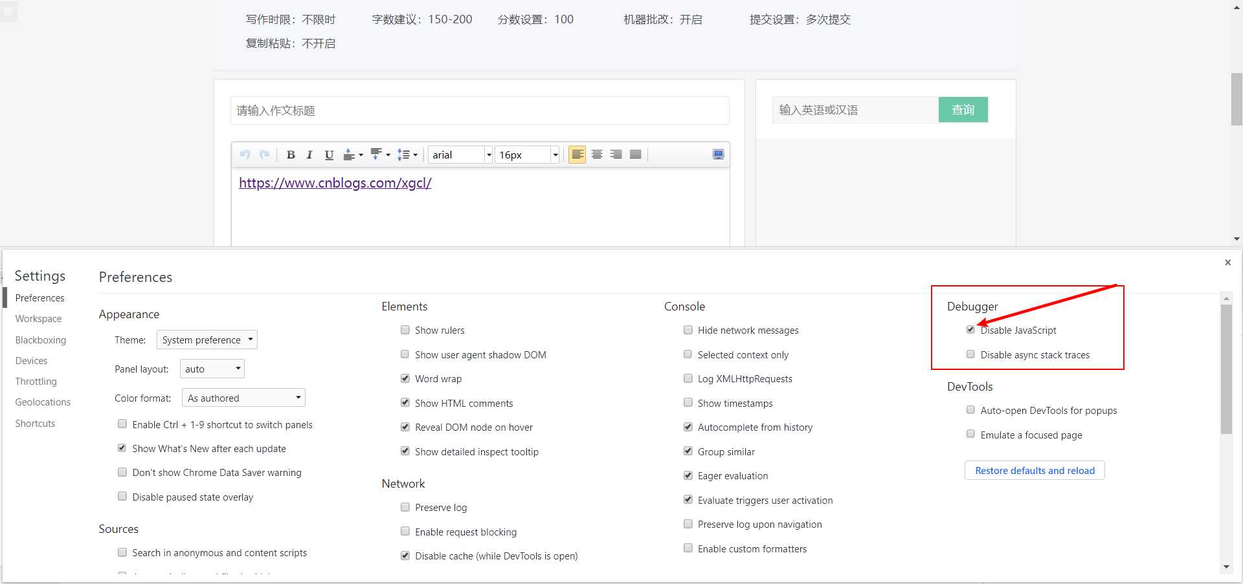
Task: Click the 输入英语或汉语 search field
Action: click(855, 110)
